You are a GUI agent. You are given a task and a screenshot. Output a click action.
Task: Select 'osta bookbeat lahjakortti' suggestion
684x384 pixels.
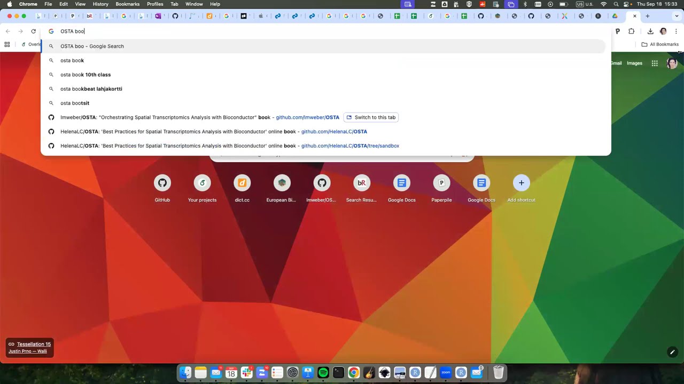click(x=323, y=89)
